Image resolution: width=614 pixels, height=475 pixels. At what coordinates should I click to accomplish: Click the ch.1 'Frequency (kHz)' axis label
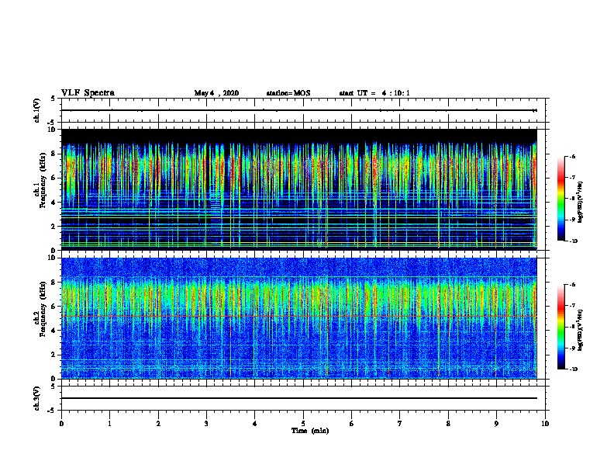pyautogui.click(x=43, y=181)
